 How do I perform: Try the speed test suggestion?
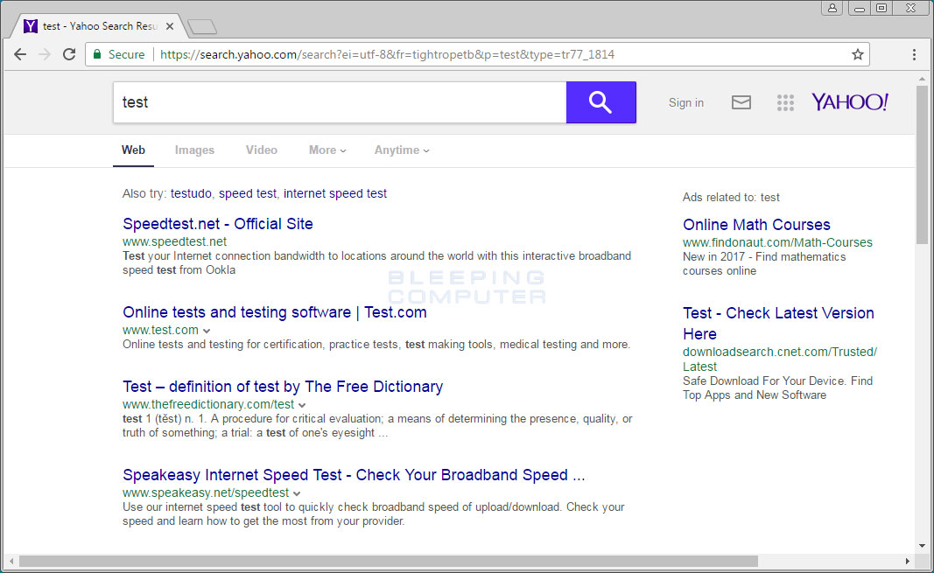coord(247,193)
